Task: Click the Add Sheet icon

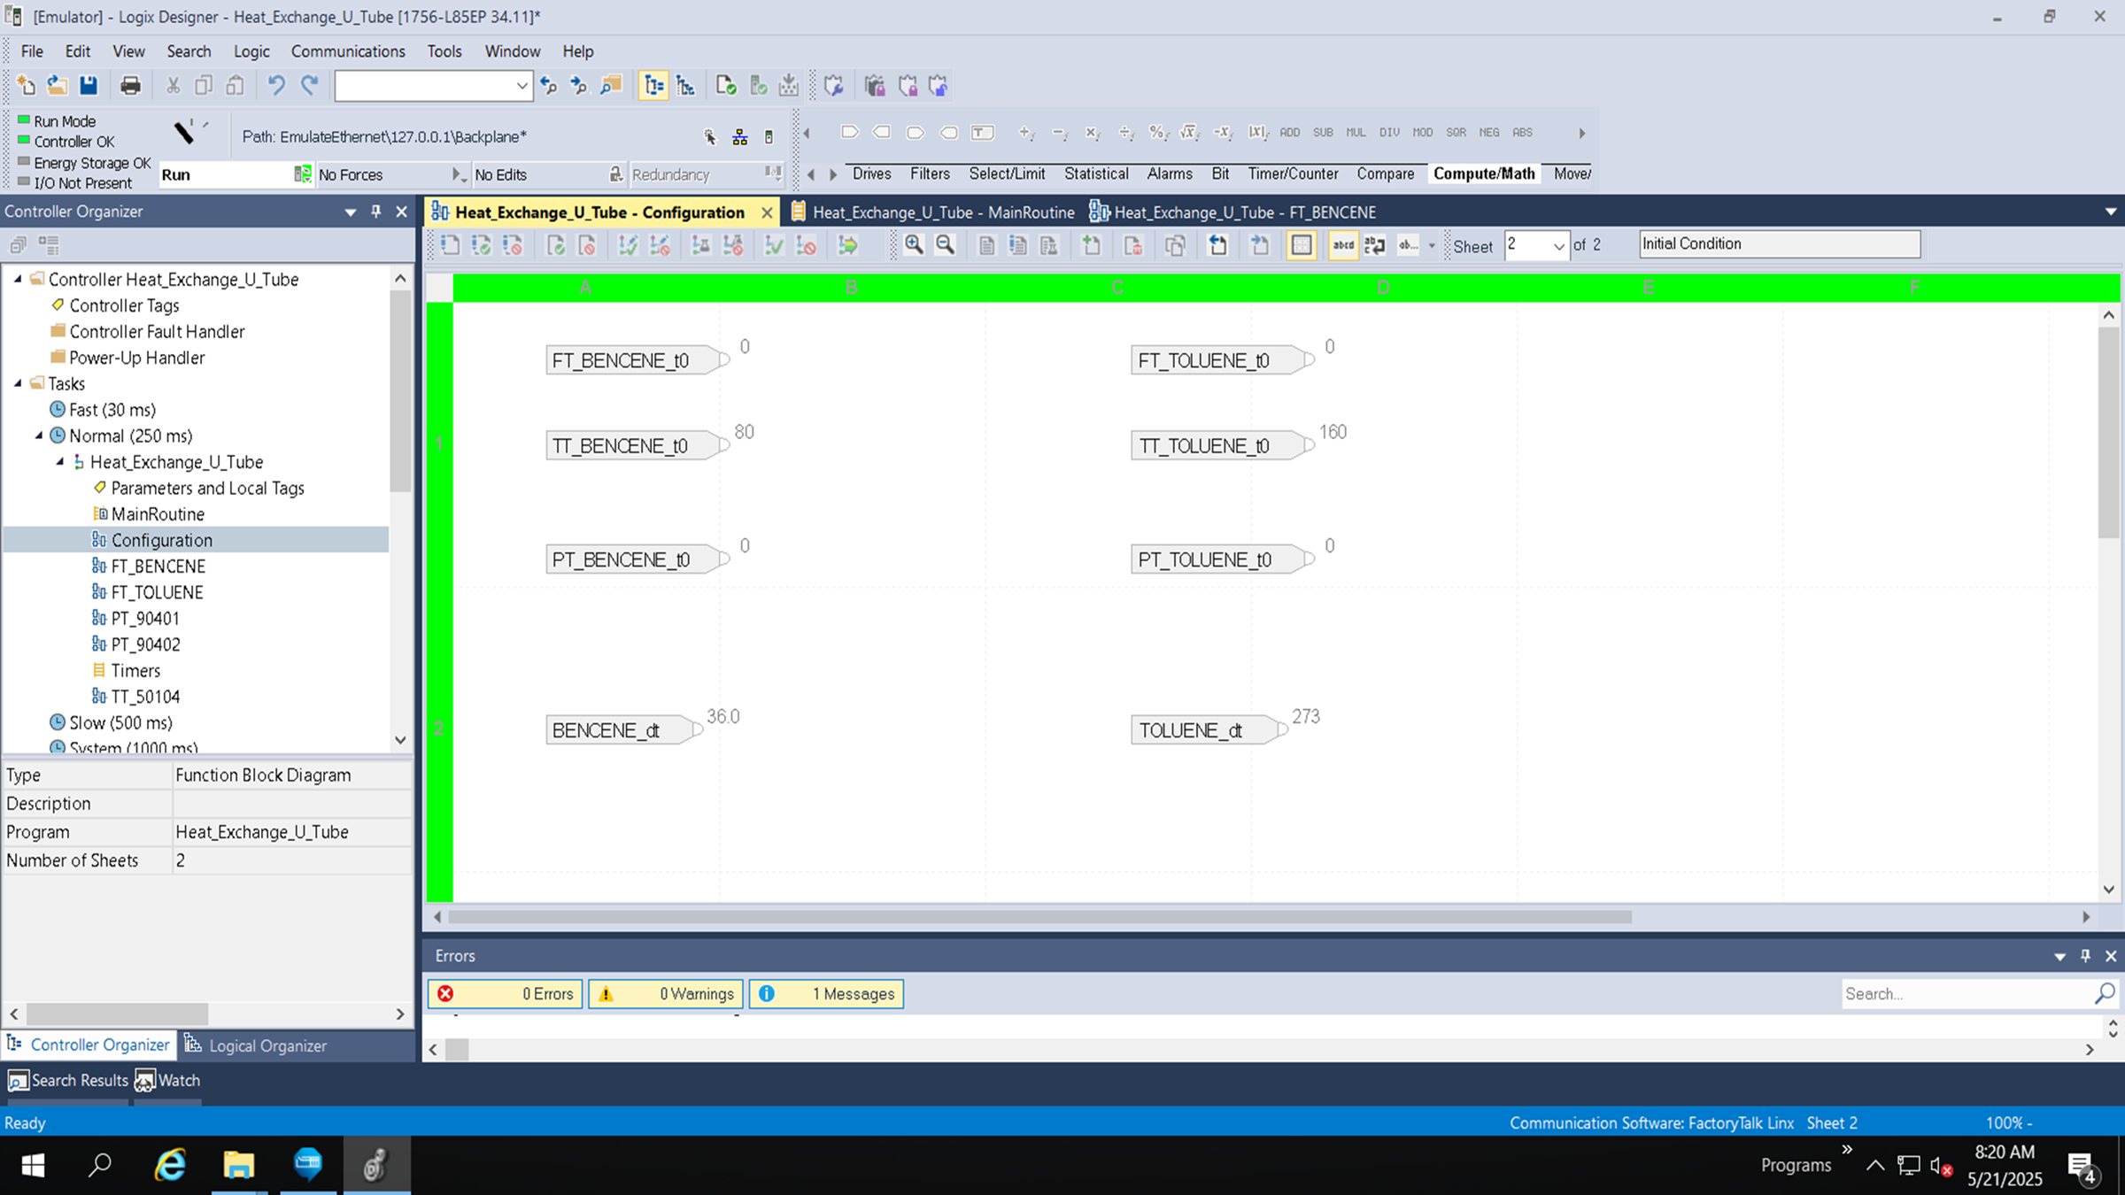Action: pyautogui.click(x=1092, y=245)
